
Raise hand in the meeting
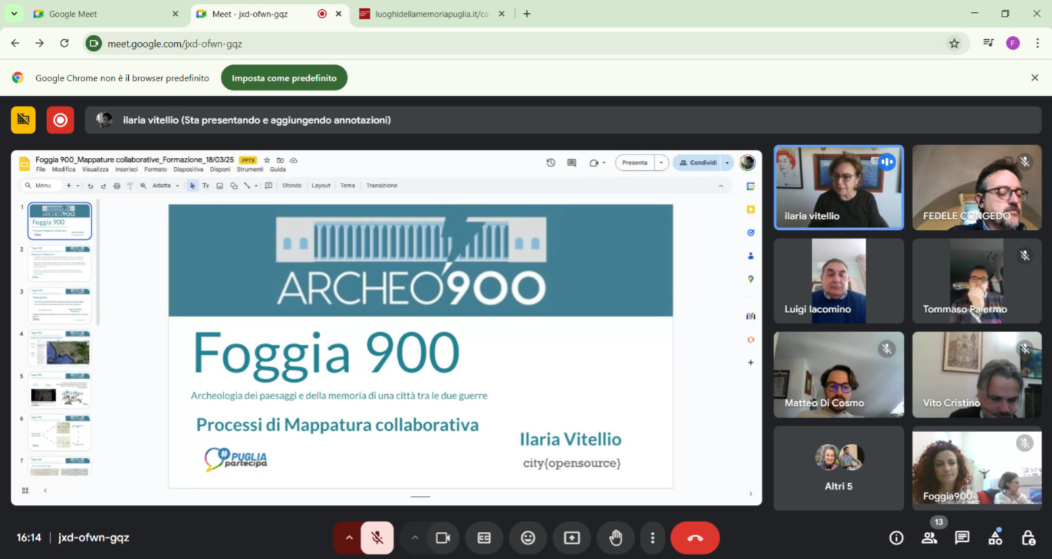(x=615, y=538)
